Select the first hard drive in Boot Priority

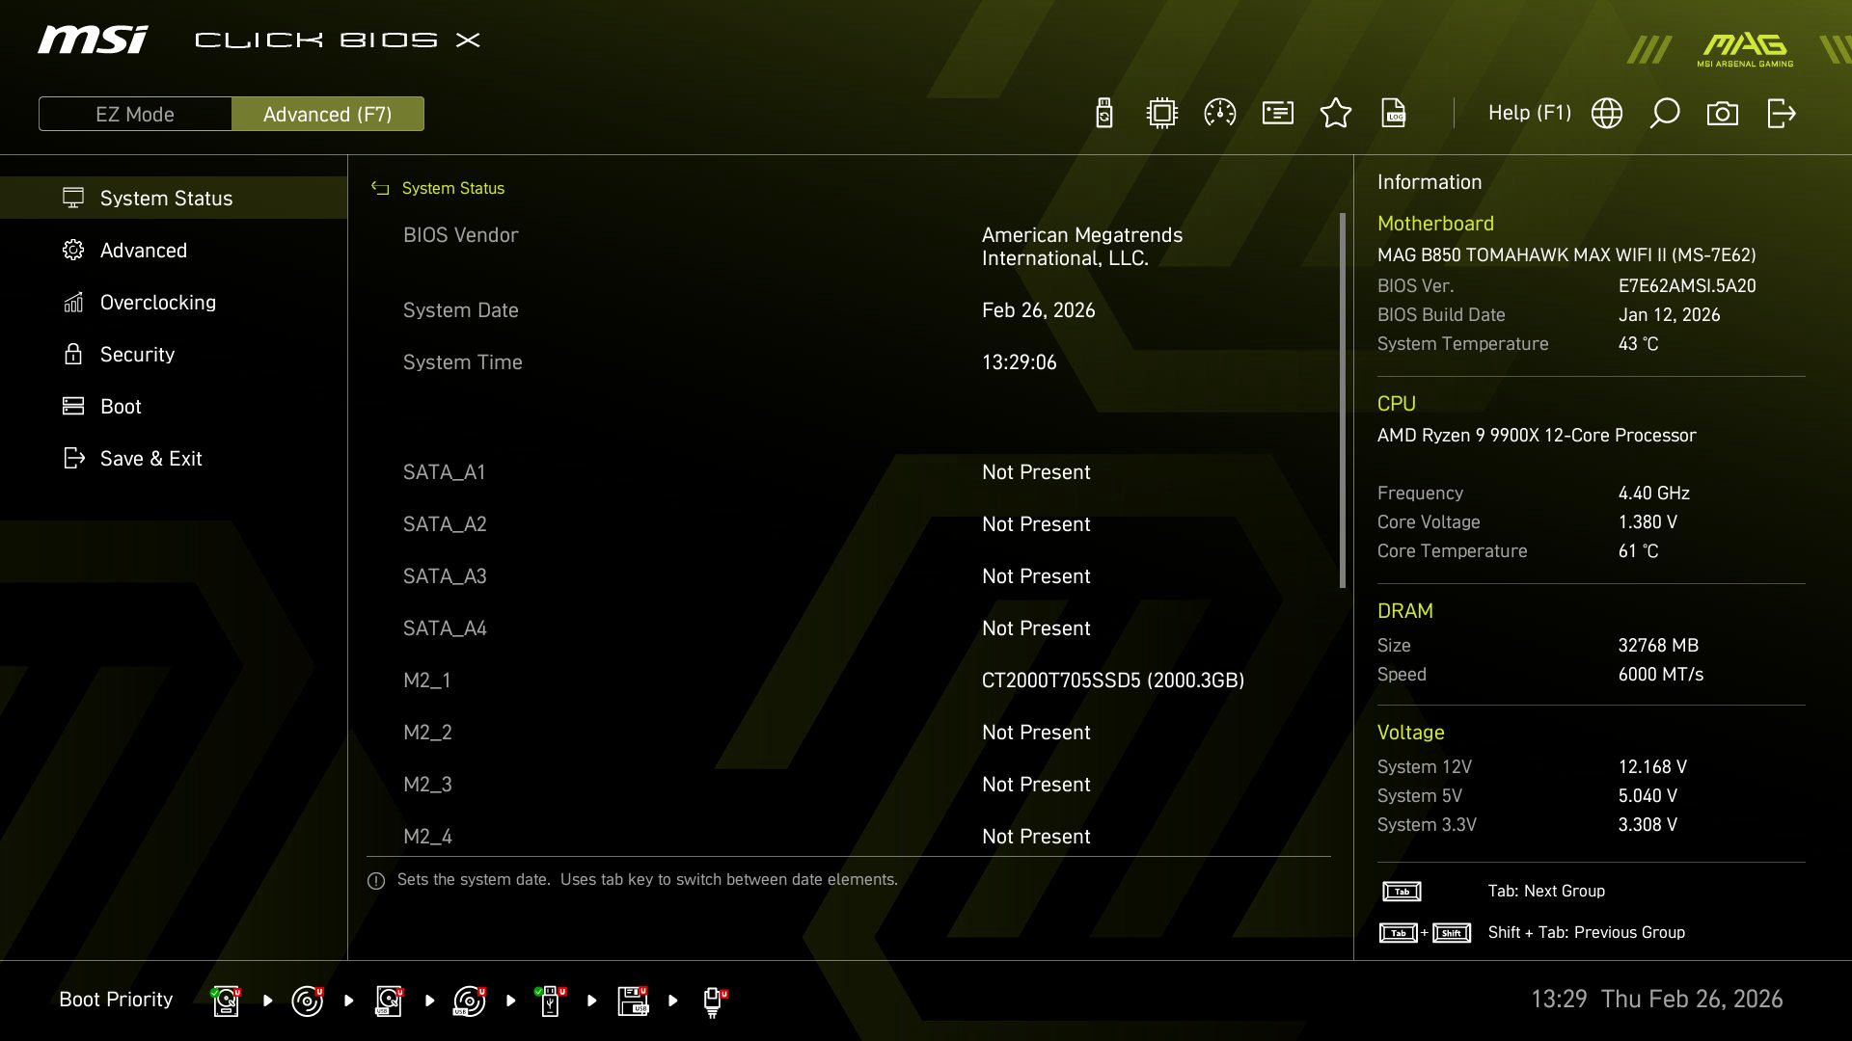pyautogui.click(x=226, y=1001)
